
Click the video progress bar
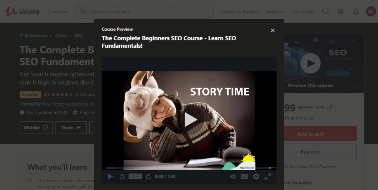189,168
